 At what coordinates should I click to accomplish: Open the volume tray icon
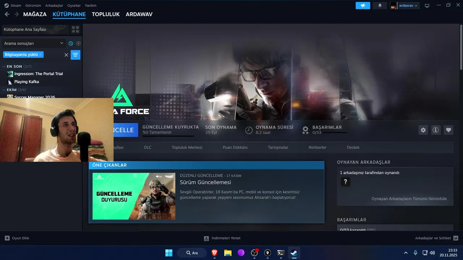[x=432, y=253]
